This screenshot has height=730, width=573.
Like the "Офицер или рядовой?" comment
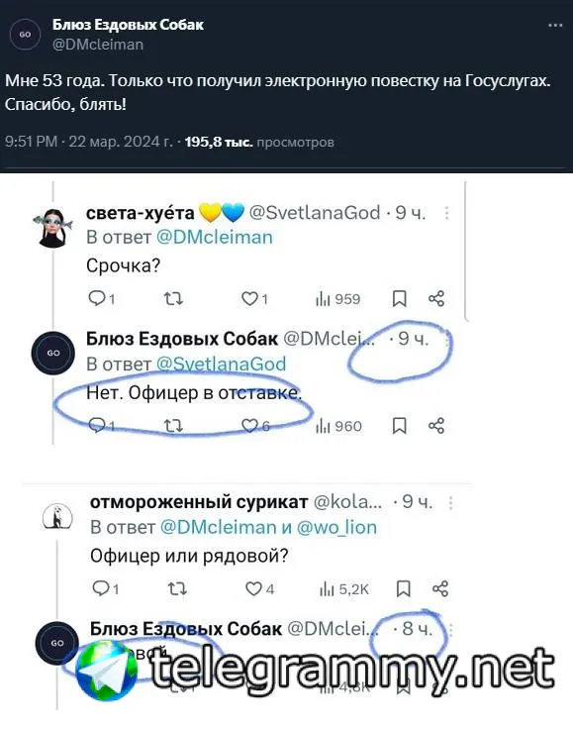(x=259, y=589)
